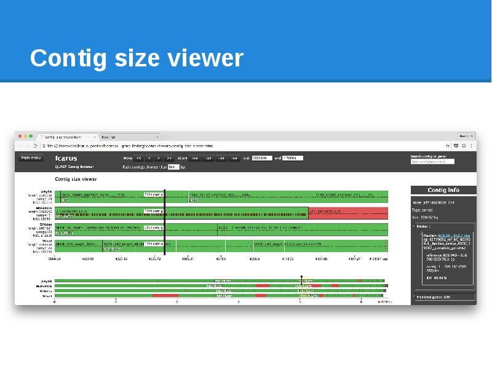Open the Position coordinates hyperlink

[x=454, y=235]
